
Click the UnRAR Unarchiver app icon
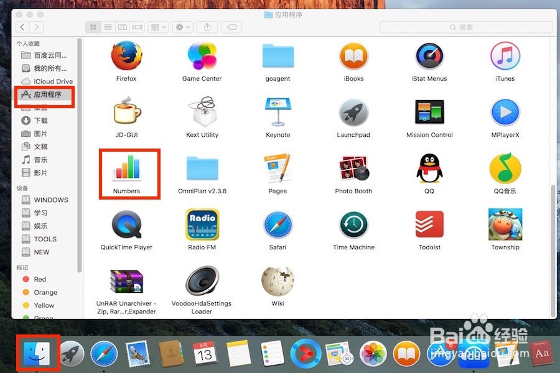[126, 282]
